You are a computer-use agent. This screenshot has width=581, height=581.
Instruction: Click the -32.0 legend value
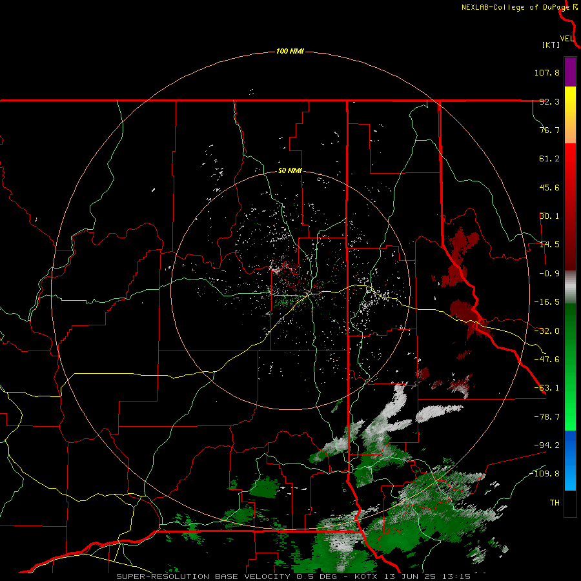tap(547, 331)
